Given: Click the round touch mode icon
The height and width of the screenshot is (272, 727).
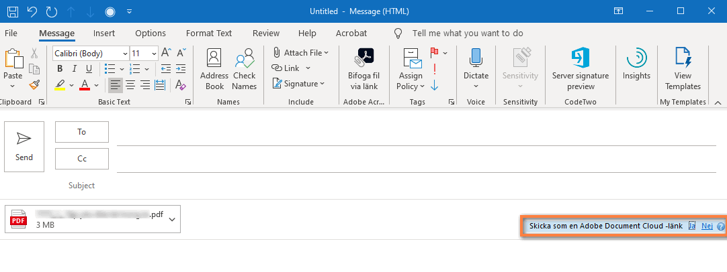Looking at the screenshot, I should [x=110, y=12].
